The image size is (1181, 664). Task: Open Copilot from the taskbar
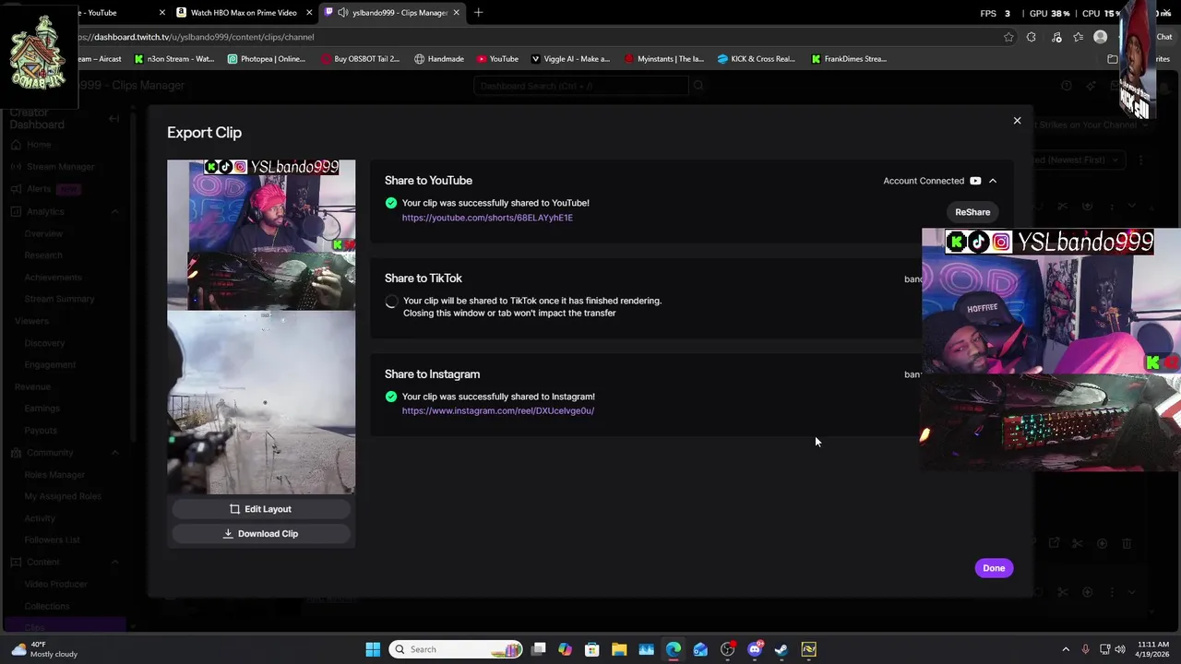(566, 649)
